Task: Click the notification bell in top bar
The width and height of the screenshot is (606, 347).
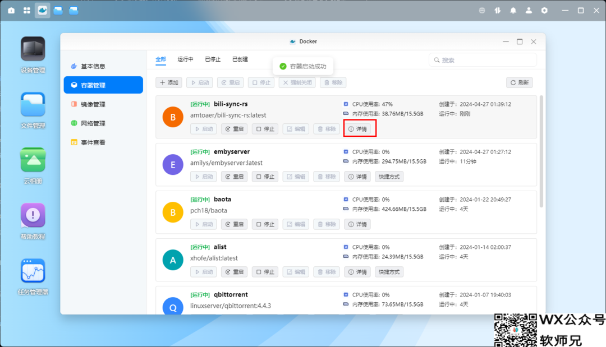Action: 513,11
